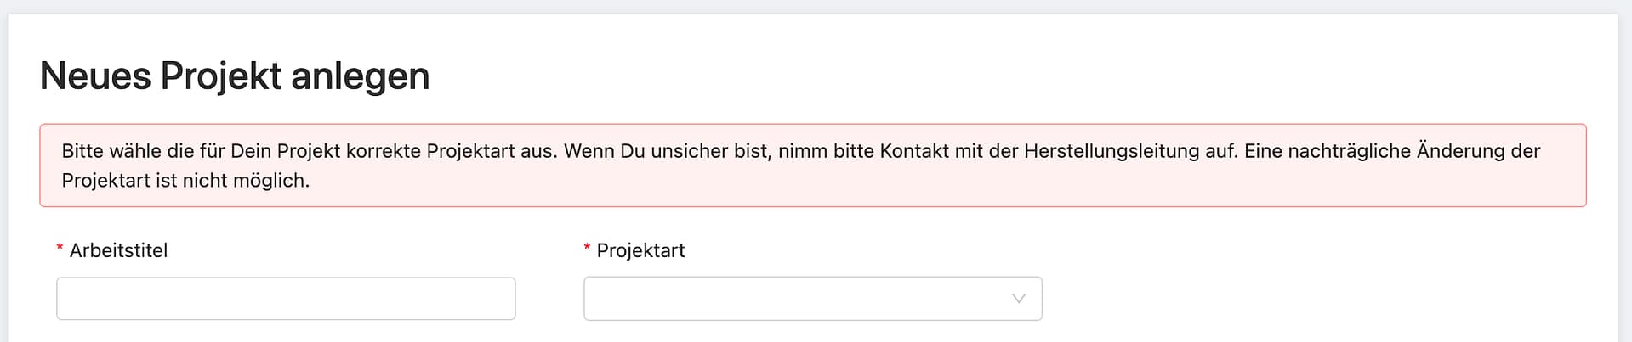Click the word Projekt in the page heading
Screen dimensions: 1632x342
[x=221, y=76]
